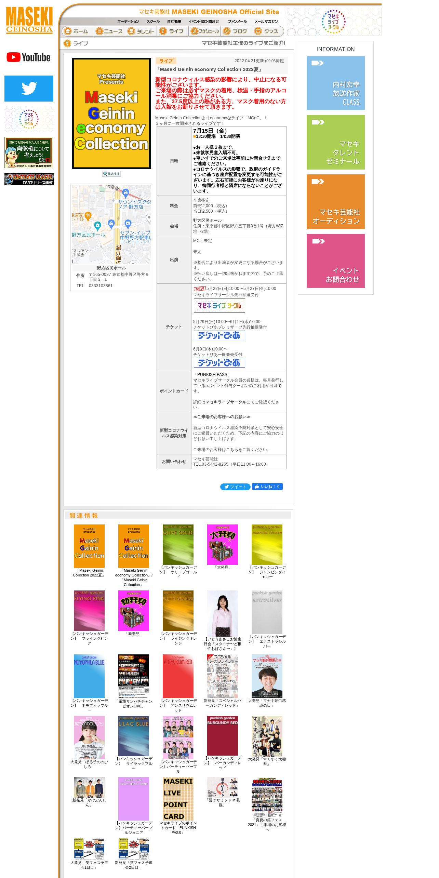Screen dimensions: 439x878
Task: Open the ニュース navigation tab
Action: [109, 31]
